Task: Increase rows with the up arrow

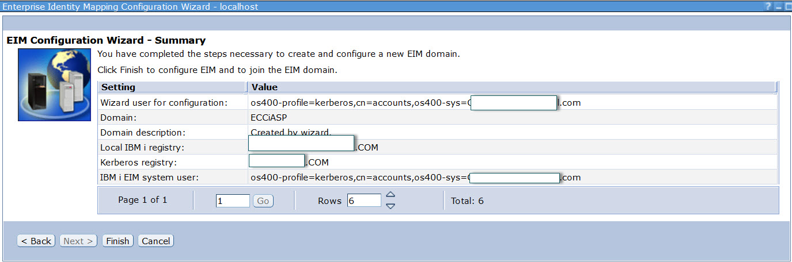Action: pyautogui.click(x=390, y=195)
